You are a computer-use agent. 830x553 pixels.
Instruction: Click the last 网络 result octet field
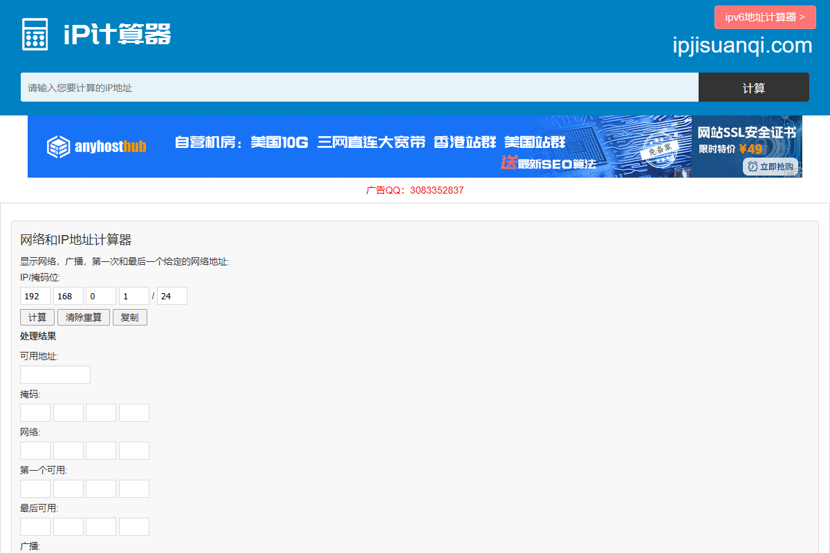tap(134, 451)
